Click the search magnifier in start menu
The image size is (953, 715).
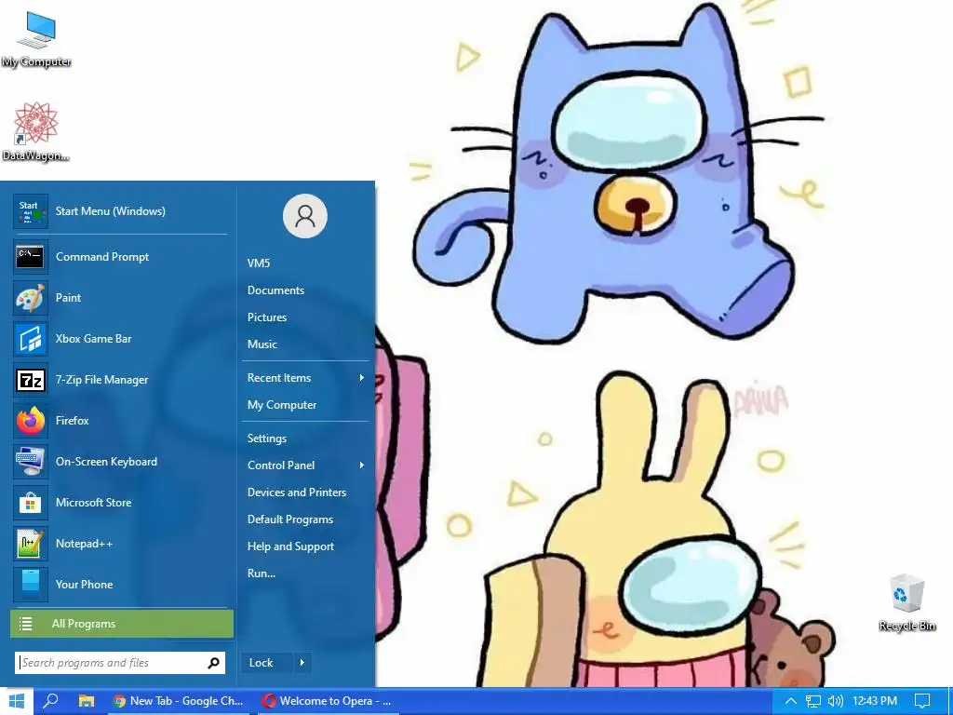(214, 663)
